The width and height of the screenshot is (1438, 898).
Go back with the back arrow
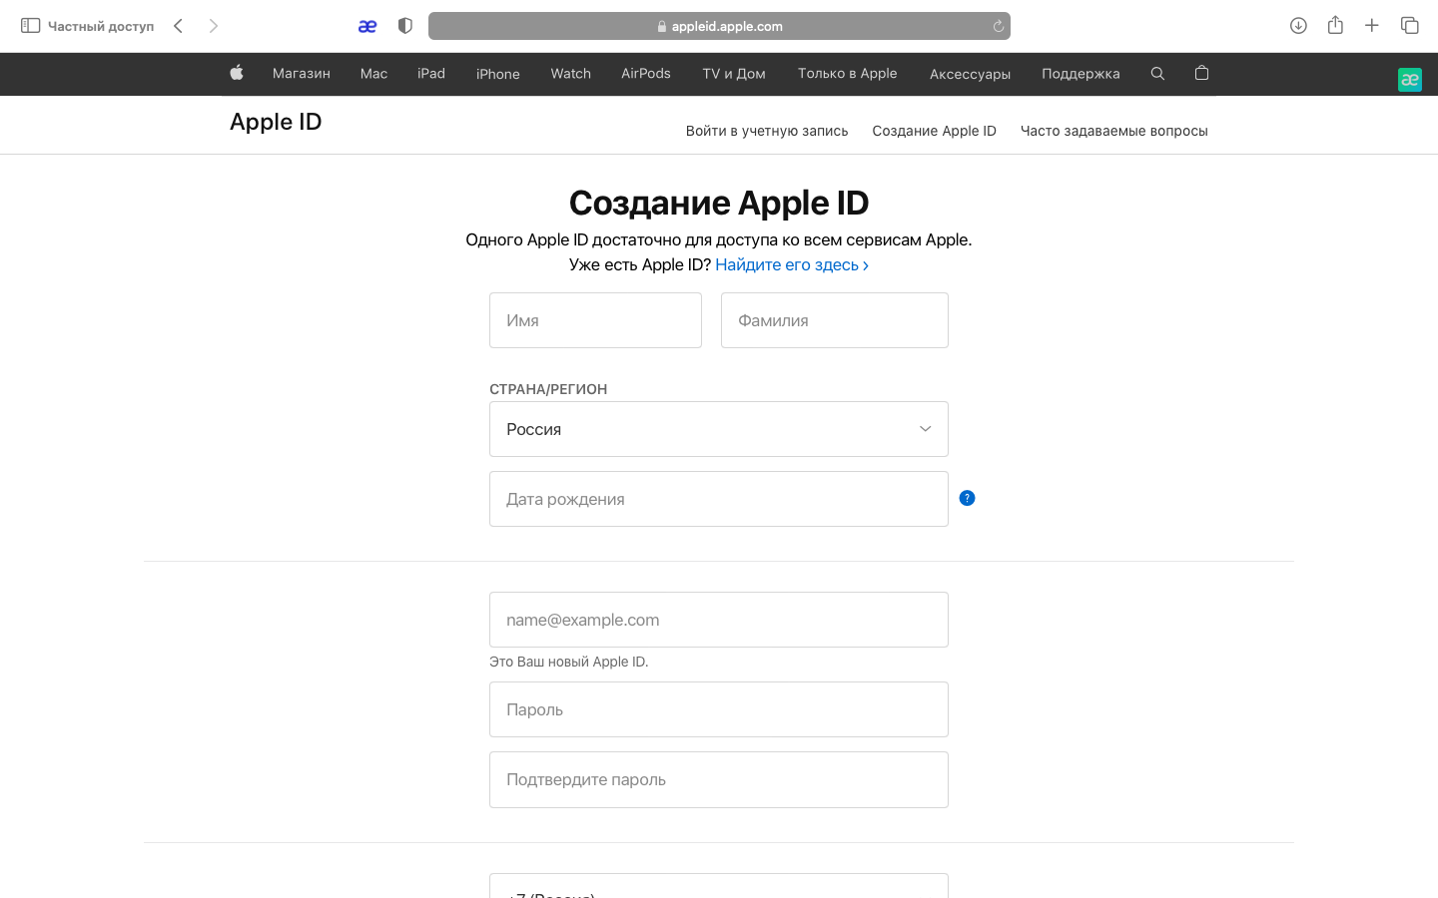point(178,26)
